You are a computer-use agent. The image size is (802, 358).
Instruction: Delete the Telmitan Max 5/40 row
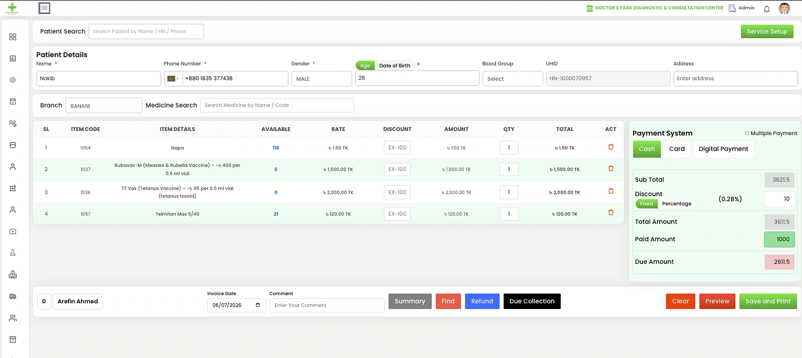611,213
